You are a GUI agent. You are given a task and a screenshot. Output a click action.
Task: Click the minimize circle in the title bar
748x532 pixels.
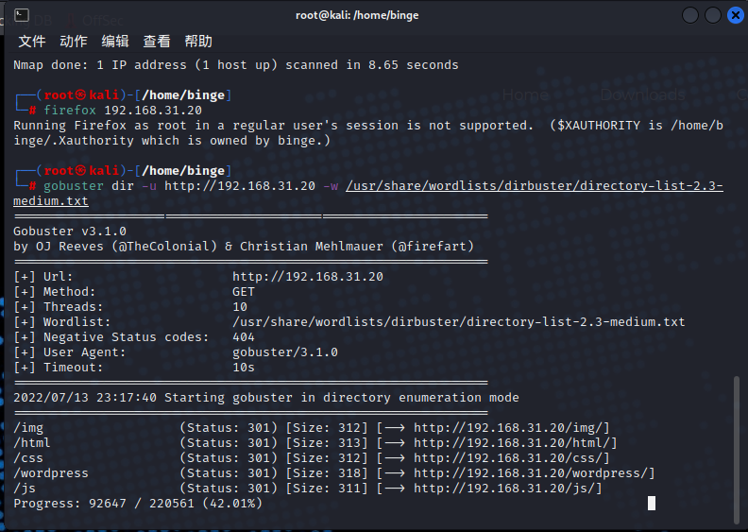point(690,15)
